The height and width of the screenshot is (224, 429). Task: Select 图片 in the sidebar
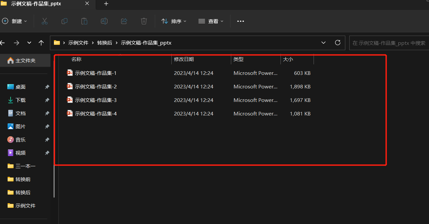click(21, 126)
